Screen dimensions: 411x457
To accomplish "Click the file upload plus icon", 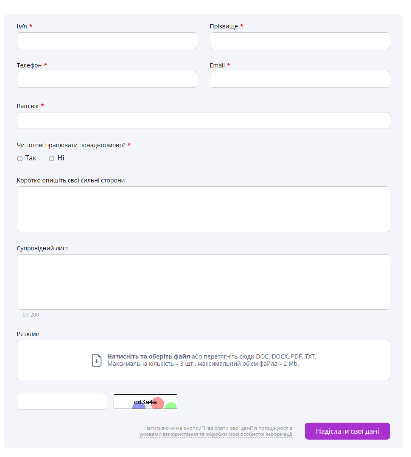I will (97, 360).
